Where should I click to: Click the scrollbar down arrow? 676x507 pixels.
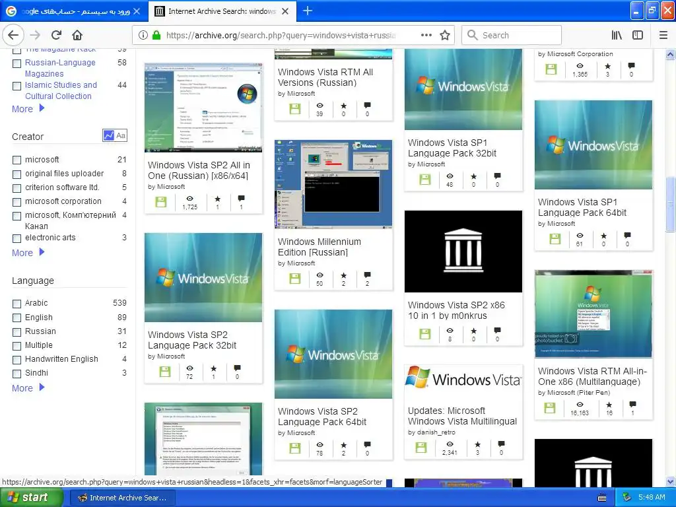coord(671,481)
